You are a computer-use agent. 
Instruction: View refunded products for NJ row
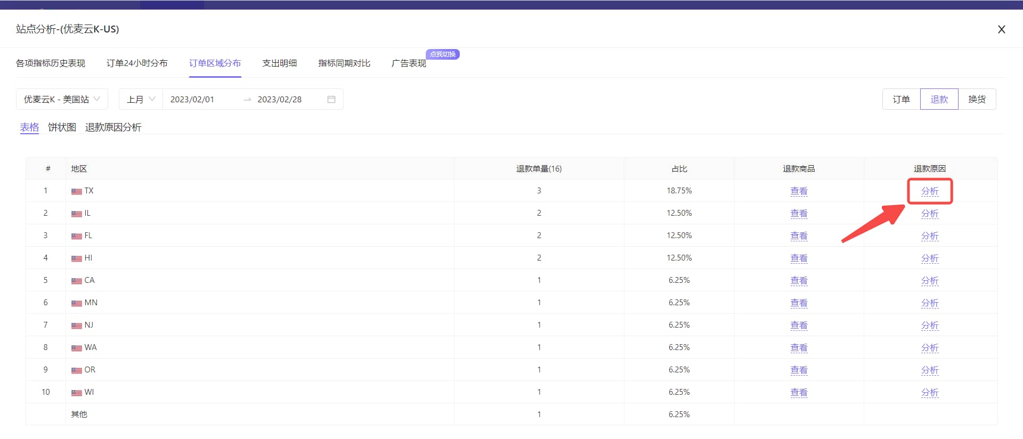pyautogui.click(x=799, y=325)
